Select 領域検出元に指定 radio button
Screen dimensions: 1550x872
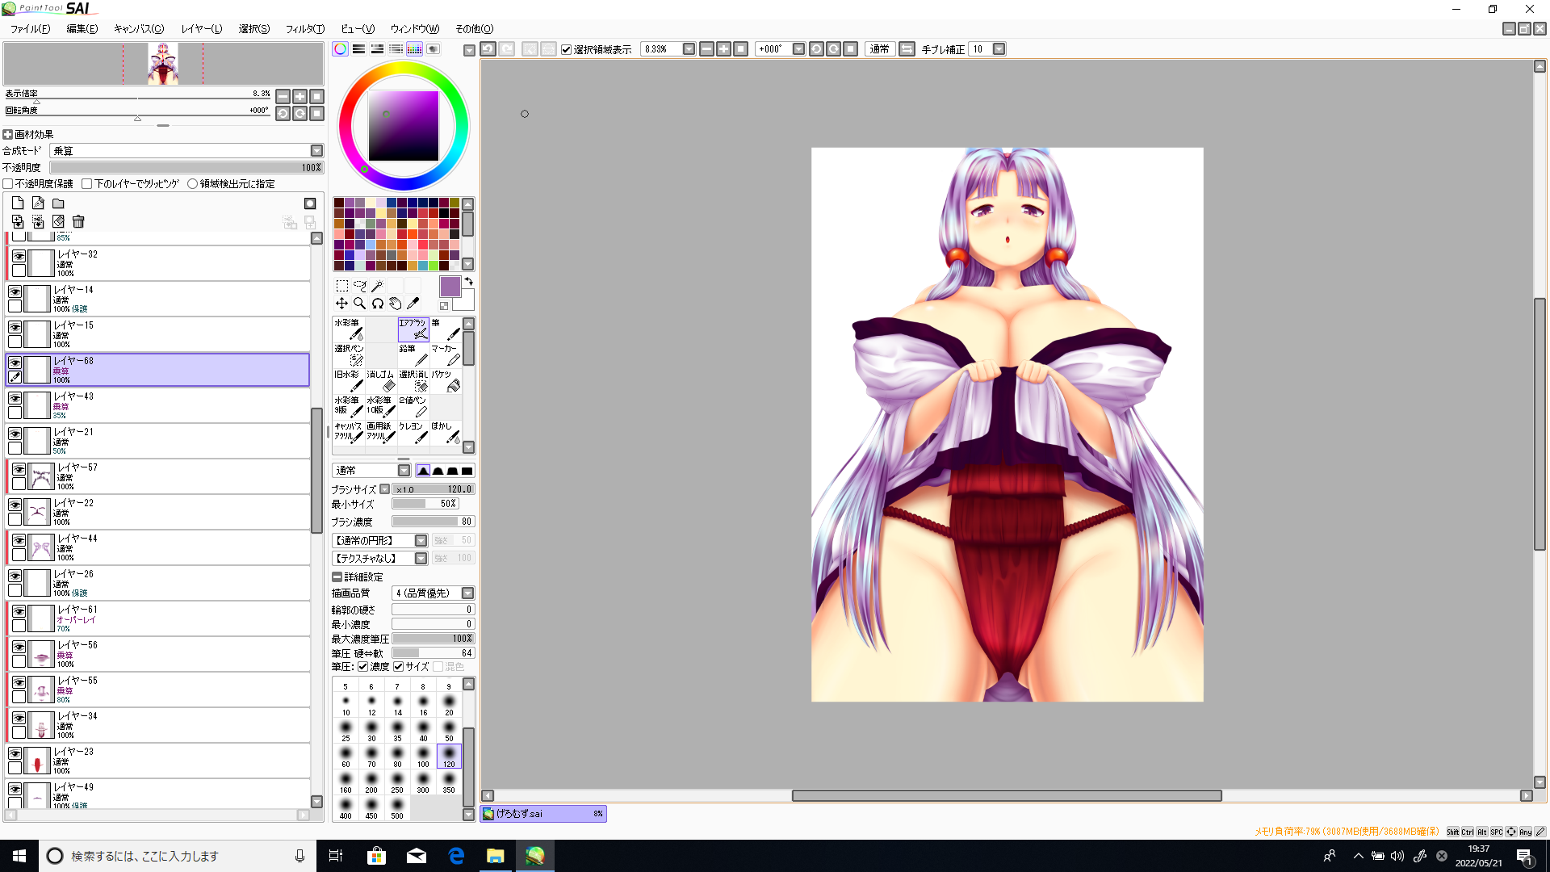192,184
